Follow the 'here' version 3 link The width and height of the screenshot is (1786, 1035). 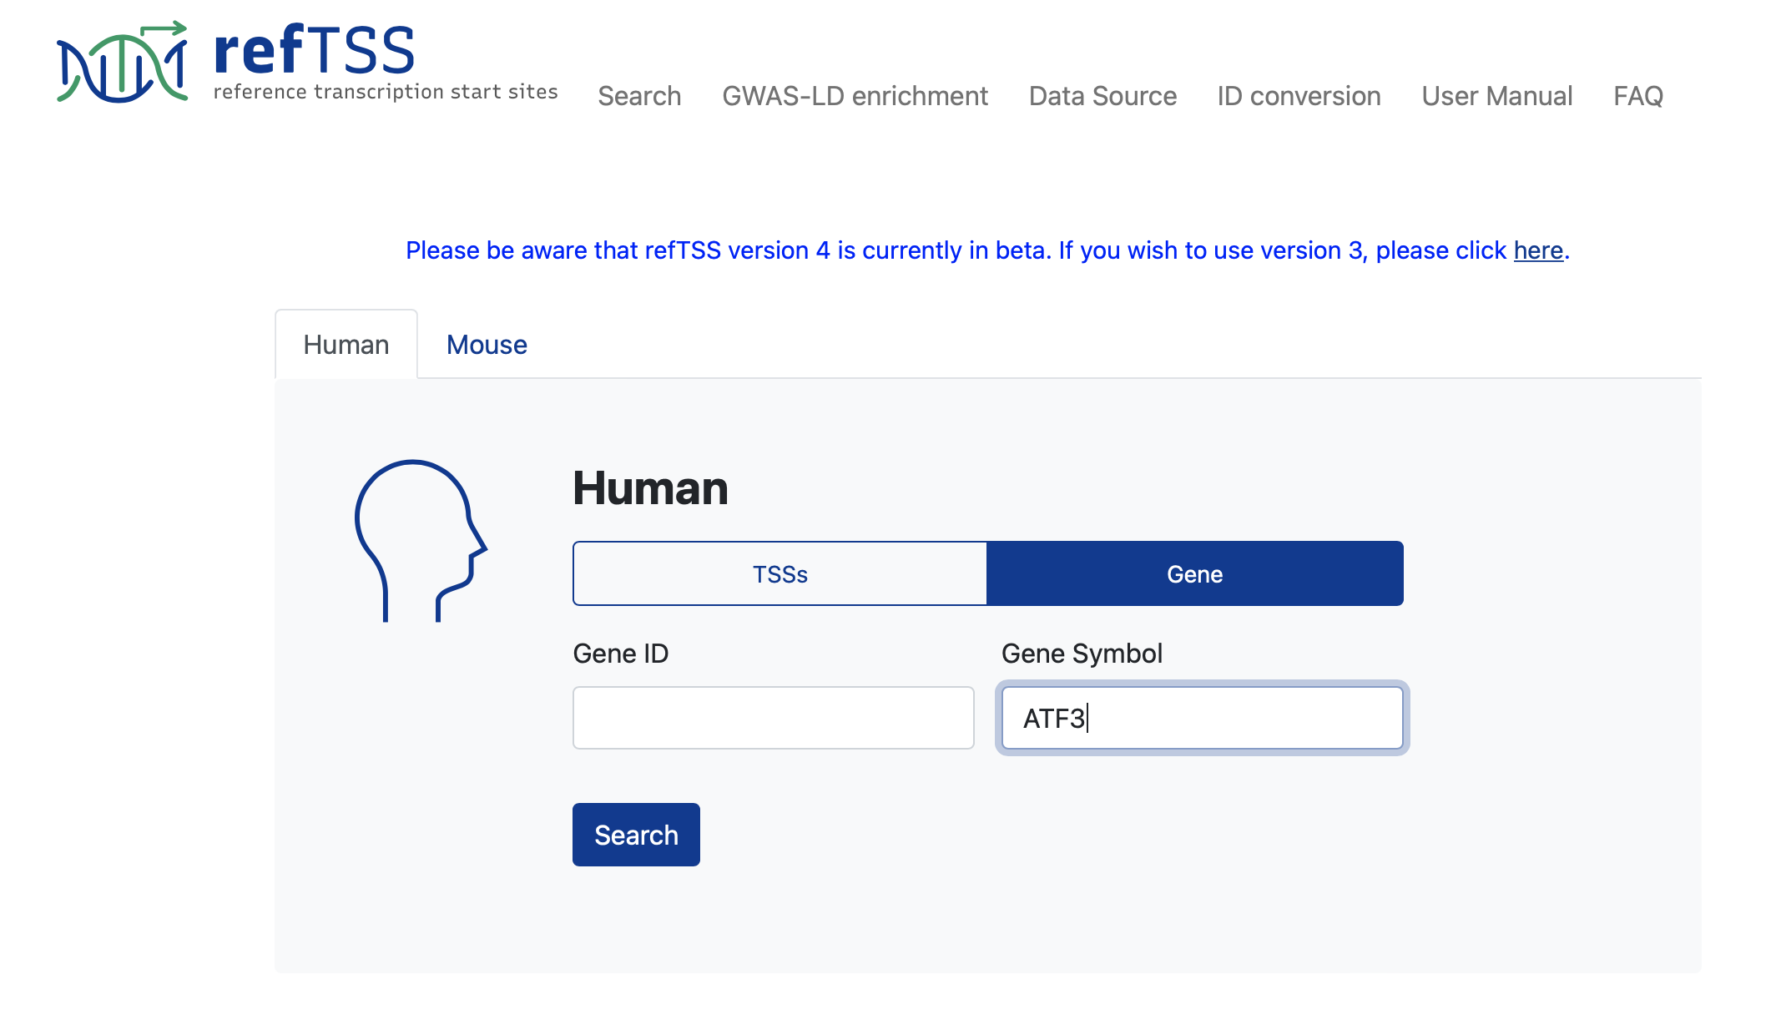point(1537,250)
